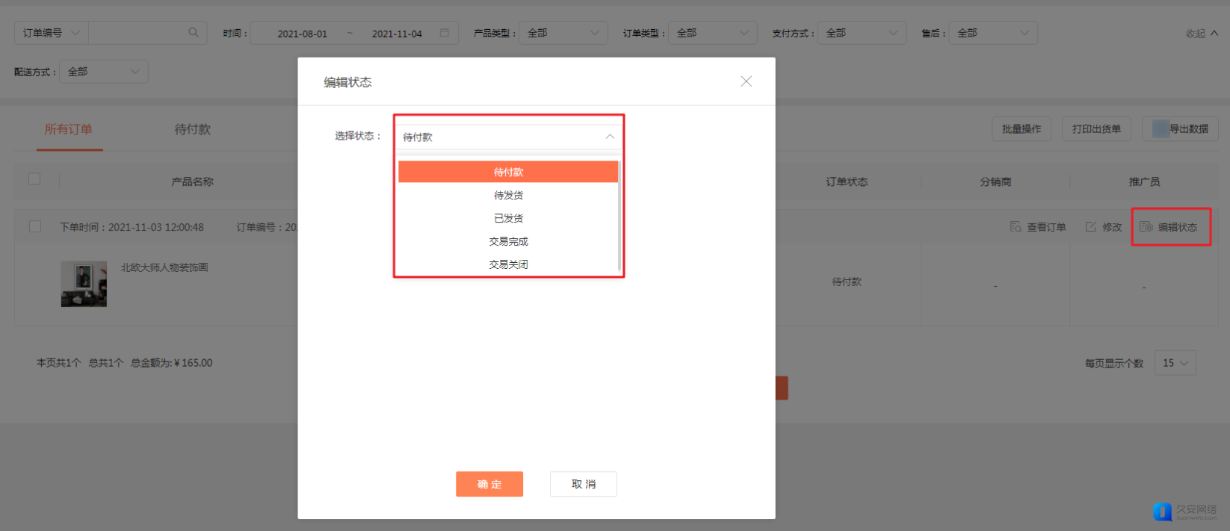The image size is (1230, 531).
Task: Check the order row checkbox
Action: [x=35, y=226]
